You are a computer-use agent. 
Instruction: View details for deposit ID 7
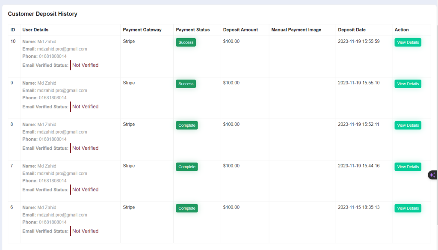[x=408, y=167]
